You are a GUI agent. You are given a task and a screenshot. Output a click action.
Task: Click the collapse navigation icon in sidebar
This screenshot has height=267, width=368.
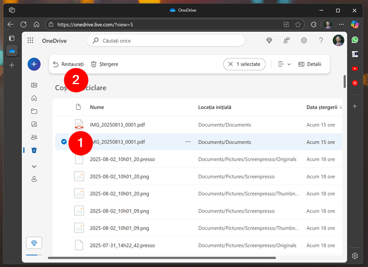coord(34,85)
